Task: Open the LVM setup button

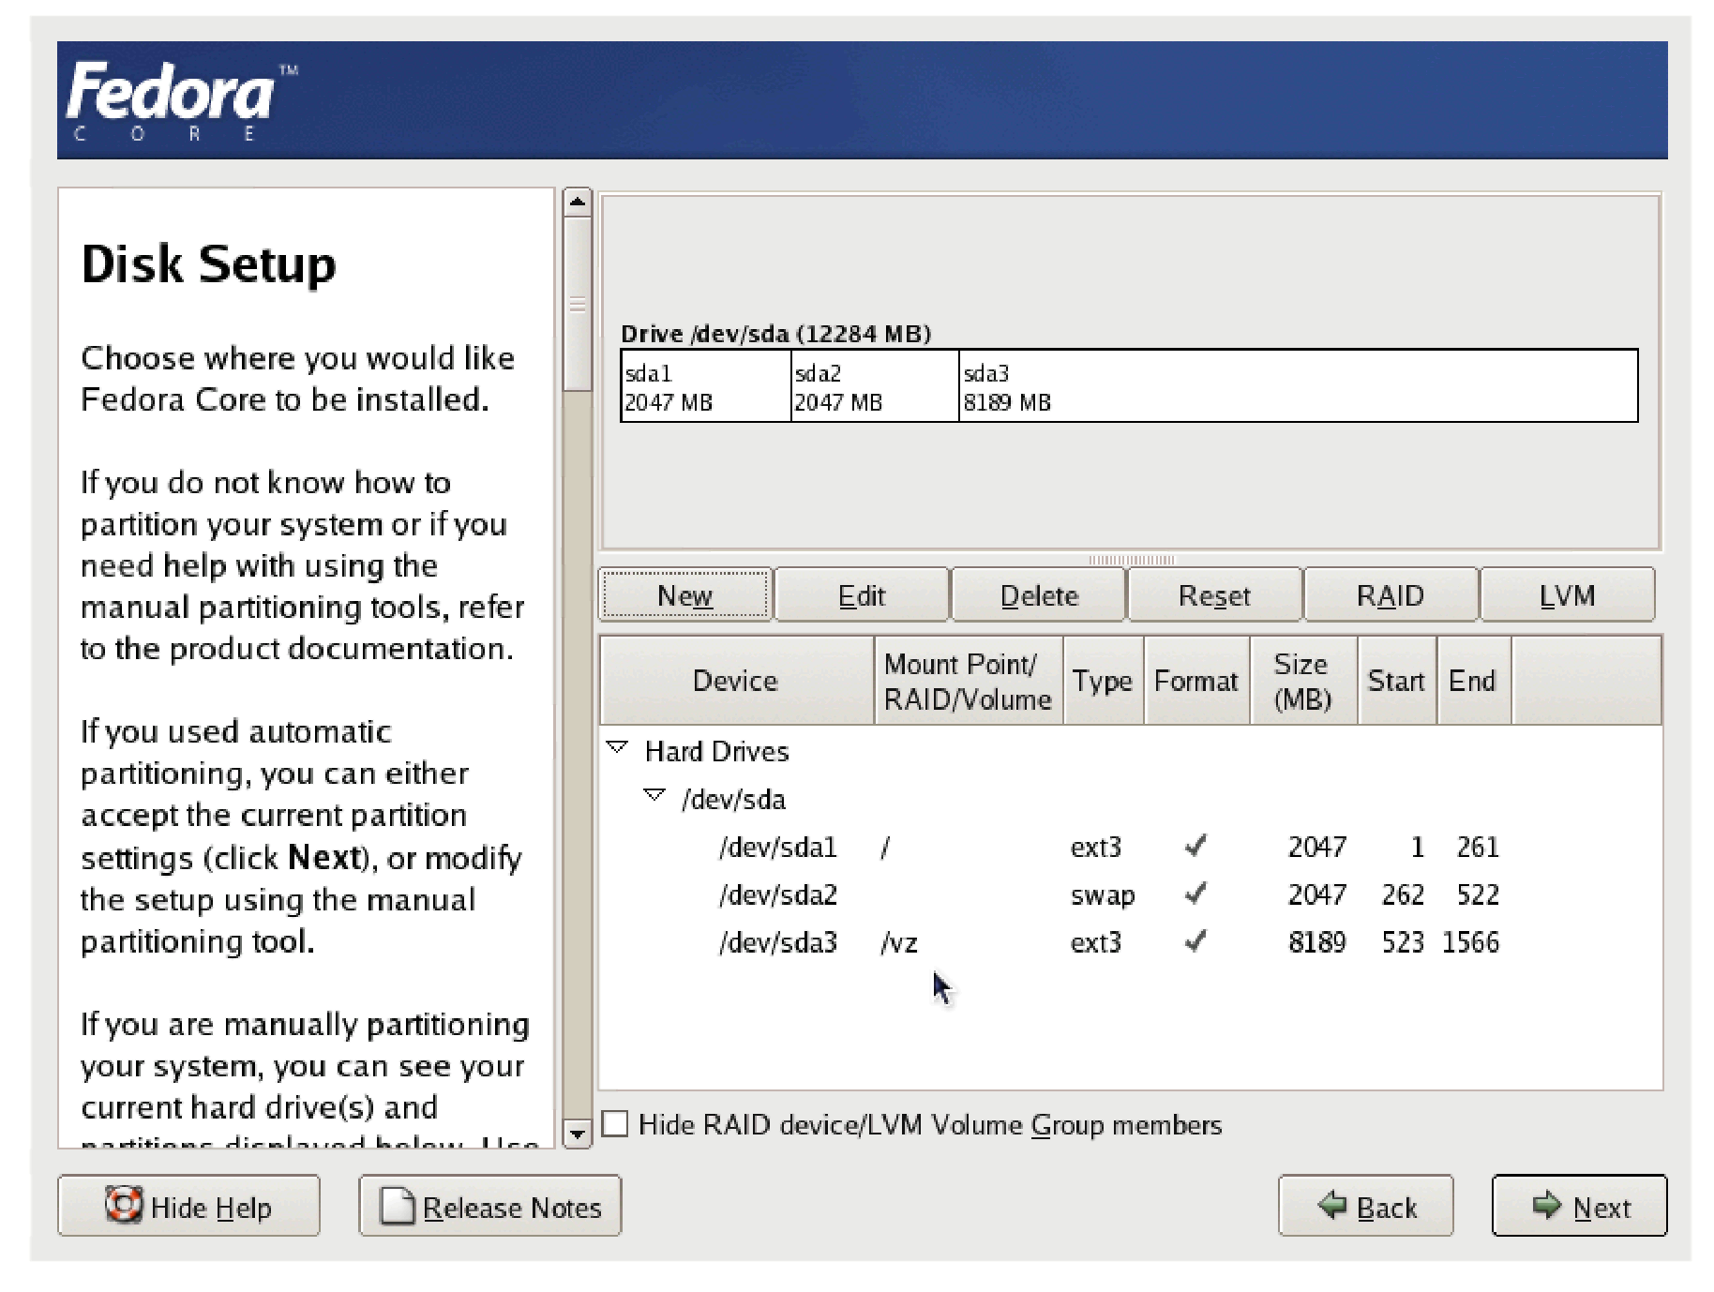Action: coord(1566,595)
